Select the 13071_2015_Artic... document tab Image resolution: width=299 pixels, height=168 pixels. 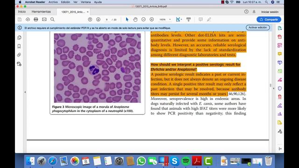click(73, 12)
